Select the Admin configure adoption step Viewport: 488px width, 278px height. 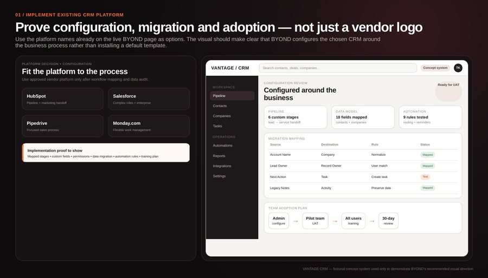pyautogui.click(x=279, y=221)
